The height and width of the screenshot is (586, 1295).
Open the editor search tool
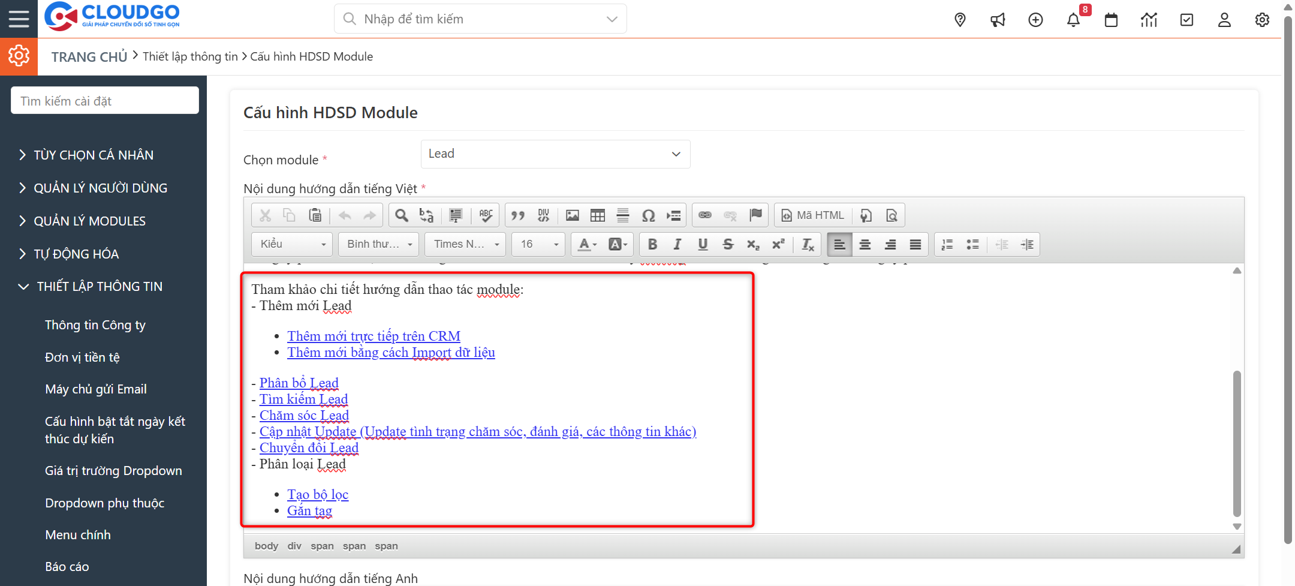(400, 215)
